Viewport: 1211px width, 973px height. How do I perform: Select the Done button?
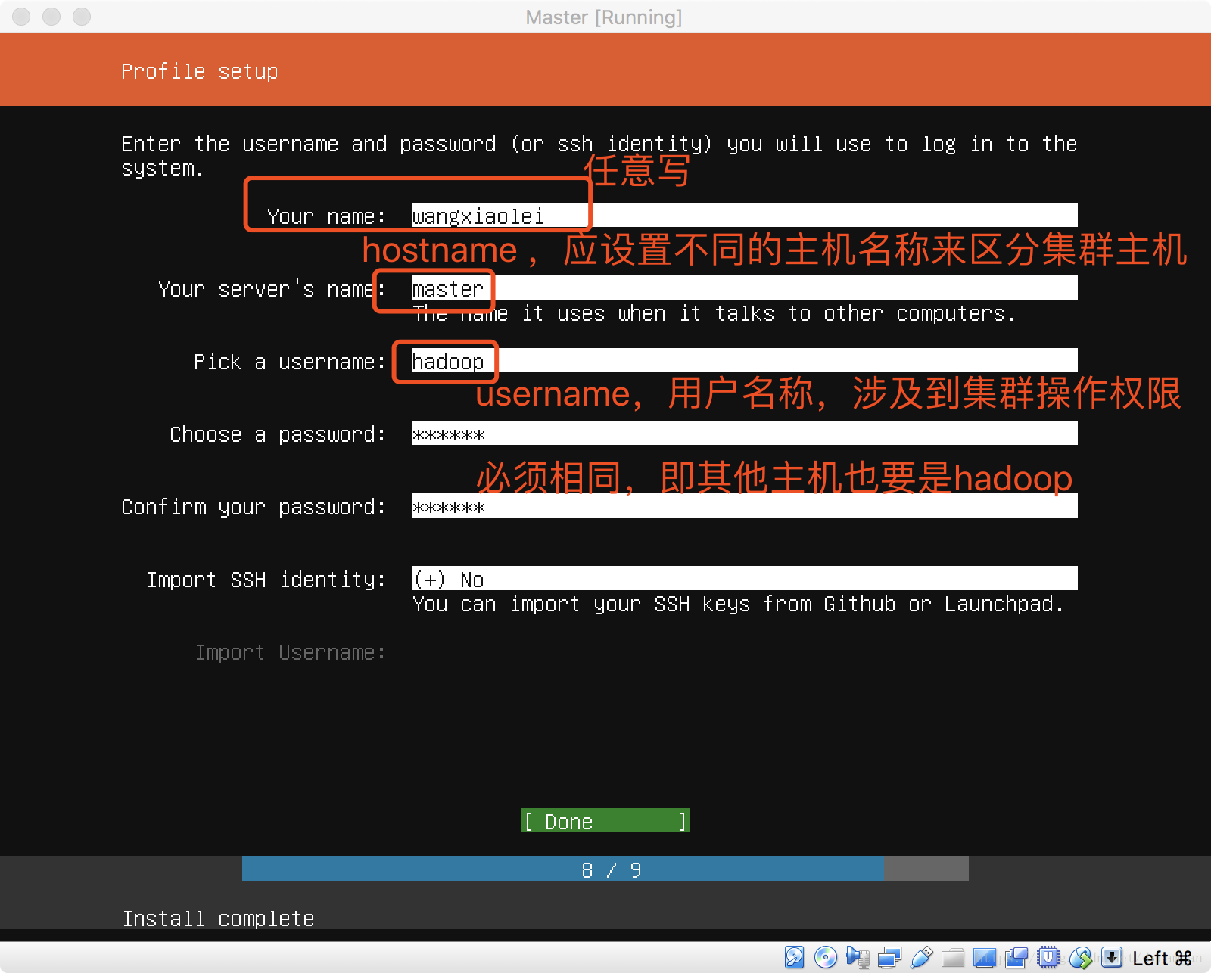tap(605, 821)
